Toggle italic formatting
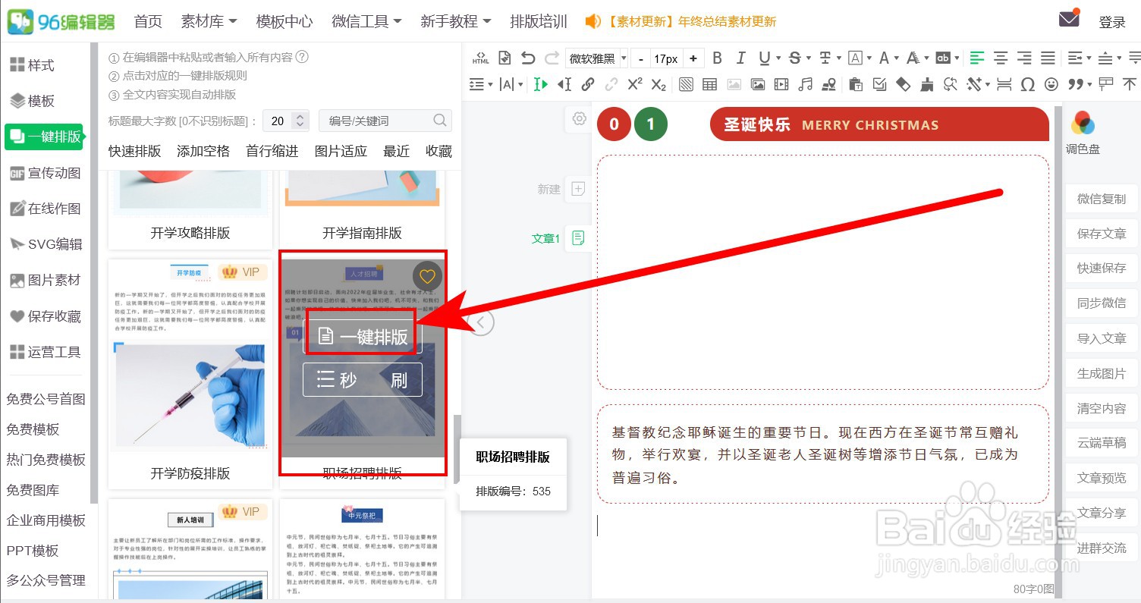Screen dimensions: 1141x603 point(741,57)
